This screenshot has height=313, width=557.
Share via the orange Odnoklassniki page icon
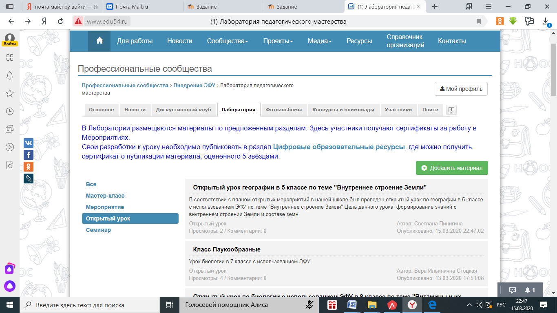[x=29, y=167]
